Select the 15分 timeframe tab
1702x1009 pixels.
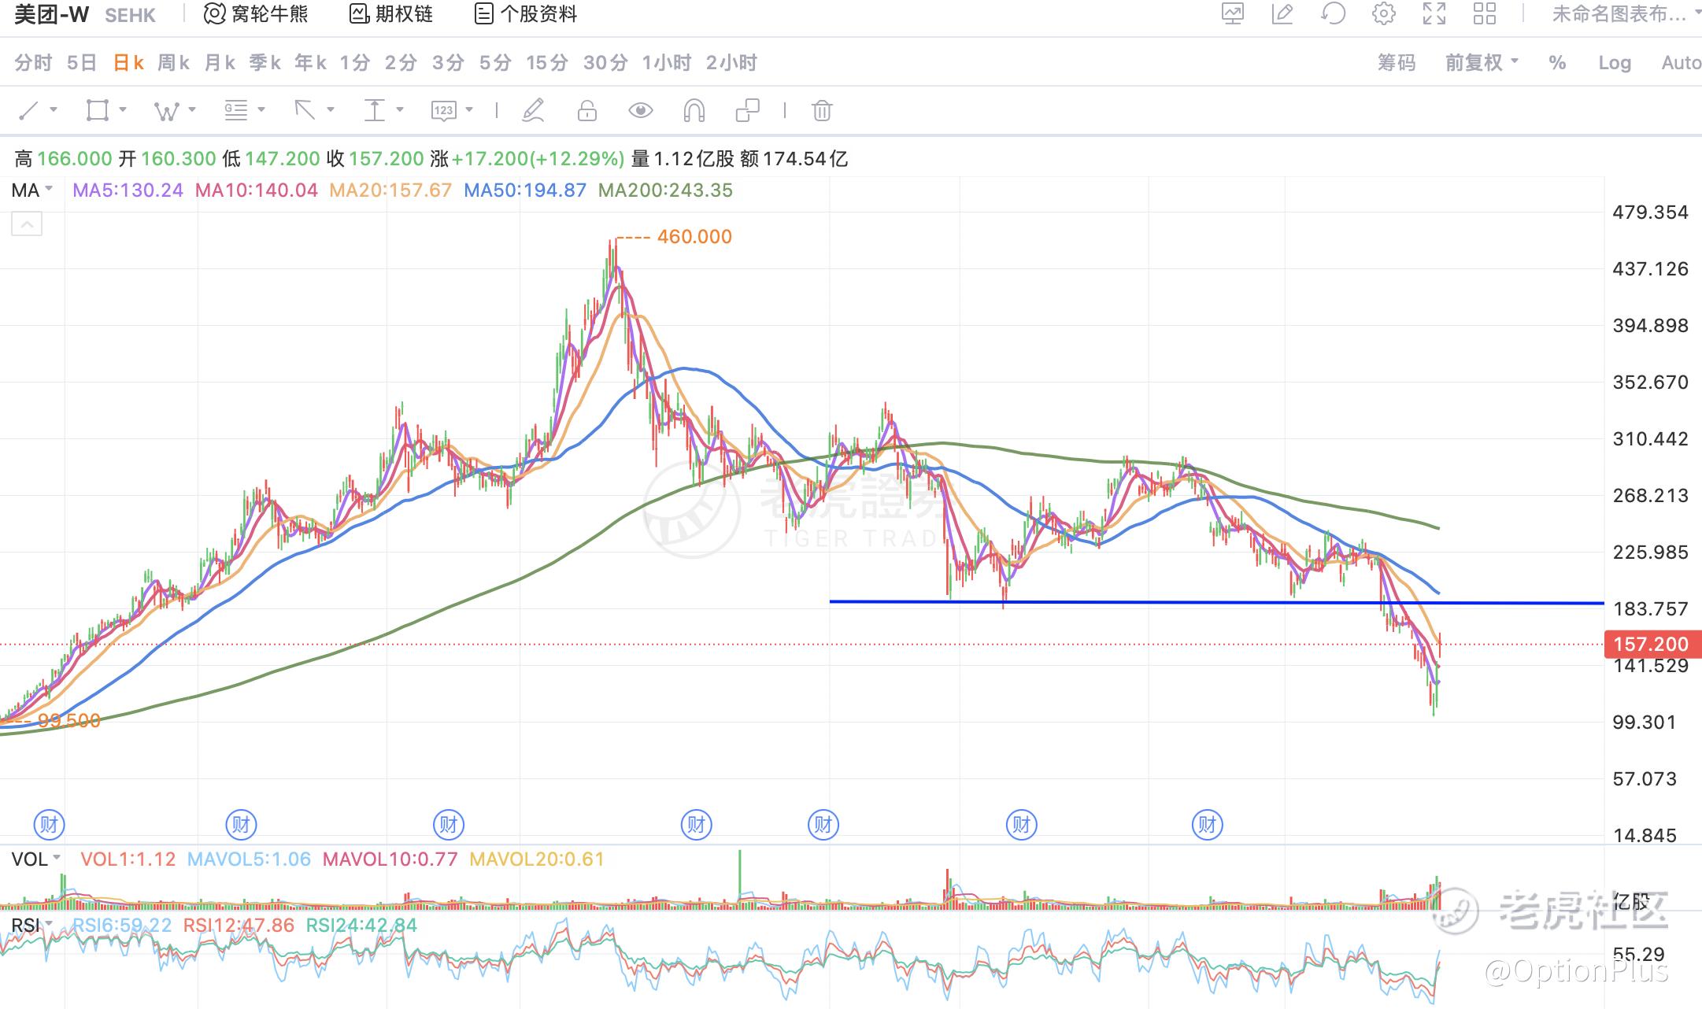click(547, 63)
